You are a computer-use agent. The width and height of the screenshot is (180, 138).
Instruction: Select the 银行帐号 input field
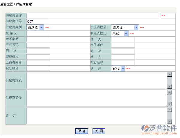click(38, 69)
